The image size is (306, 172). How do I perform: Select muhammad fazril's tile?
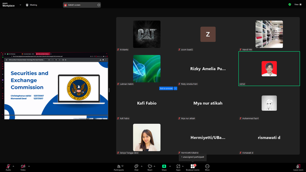(269, 103)
